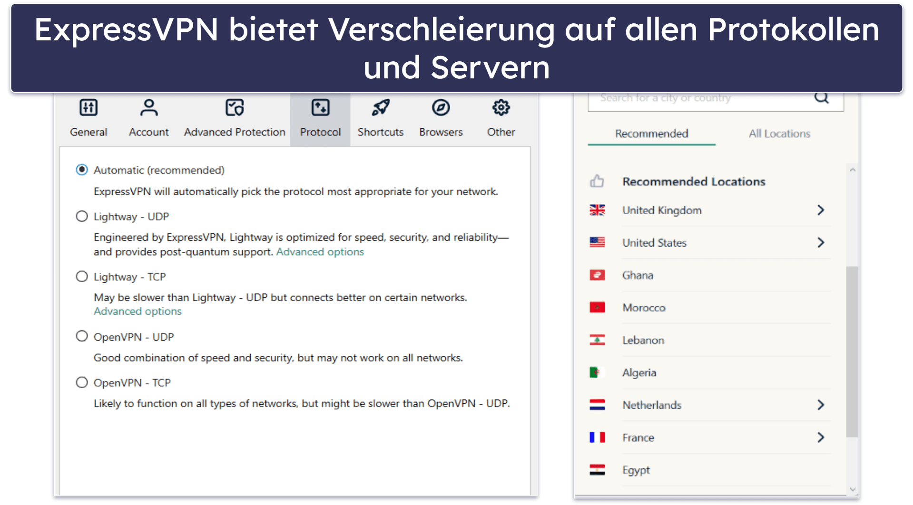Viewport: 913px width, 505px height.
Task: Open the Other tab label
Action: click(x=501, y=132)
